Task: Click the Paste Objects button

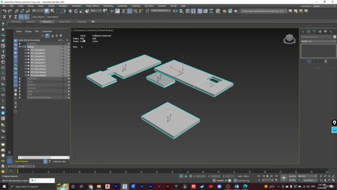Action: [53, 17]
